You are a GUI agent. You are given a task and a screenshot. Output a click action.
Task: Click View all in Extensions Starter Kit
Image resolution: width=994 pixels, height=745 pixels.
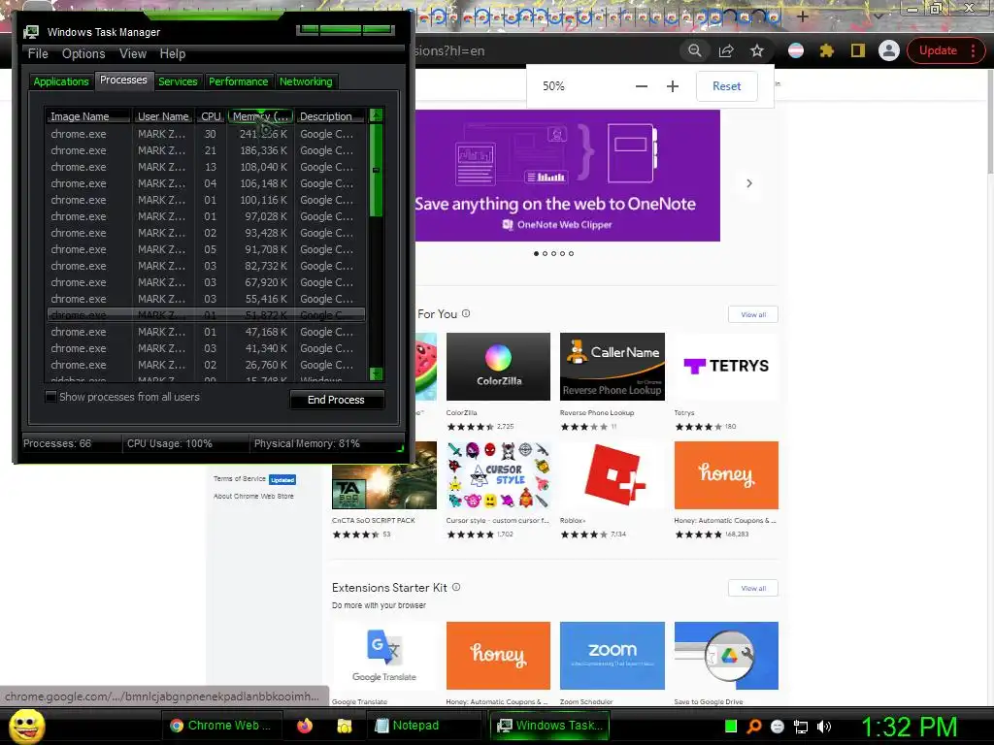point(753,588)
